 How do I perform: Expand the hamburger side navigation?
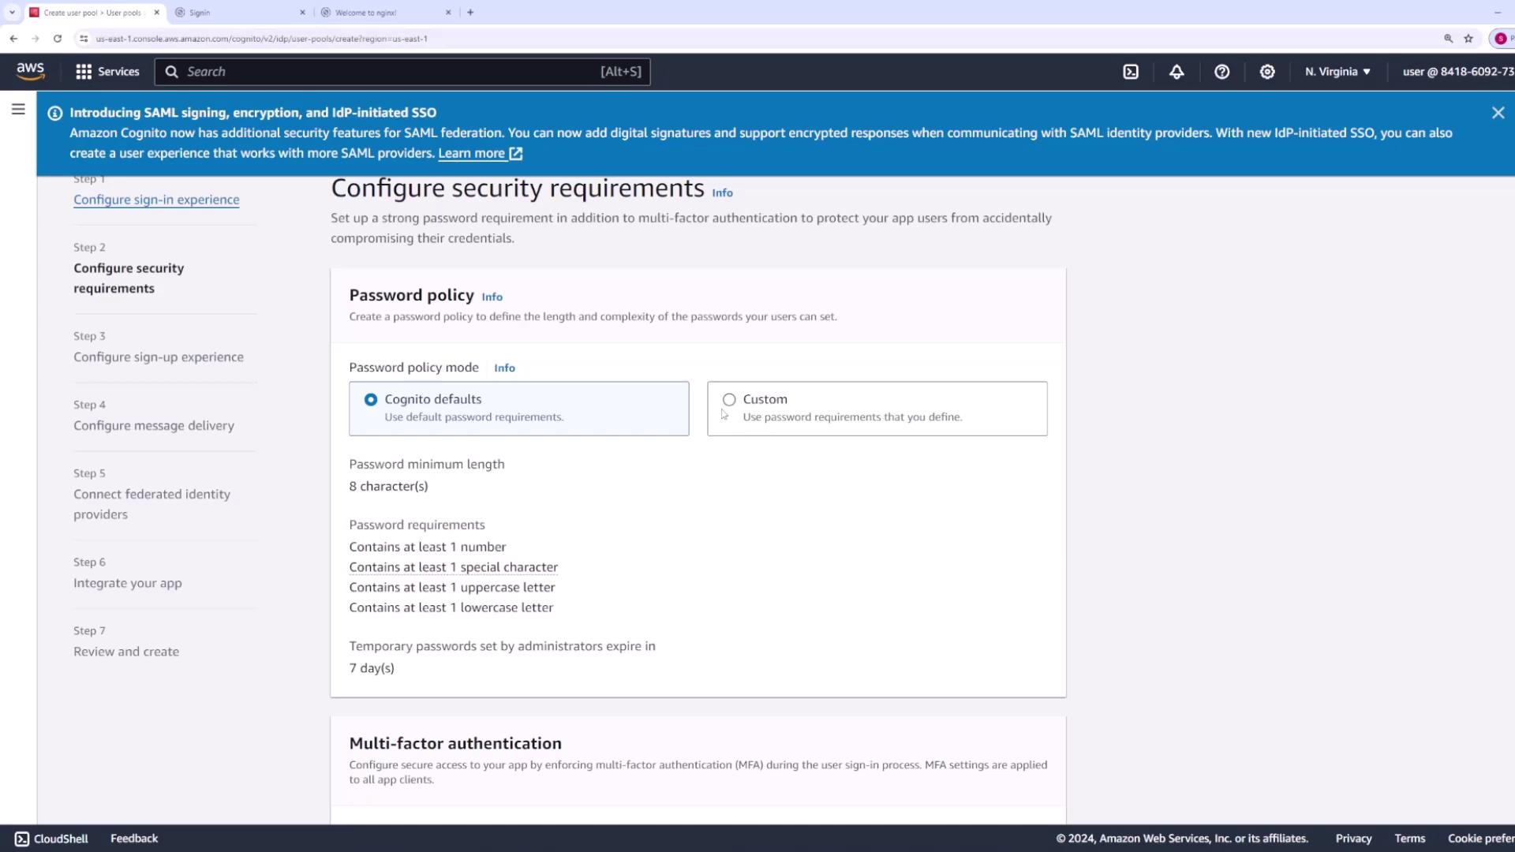[x=18, y=110]
